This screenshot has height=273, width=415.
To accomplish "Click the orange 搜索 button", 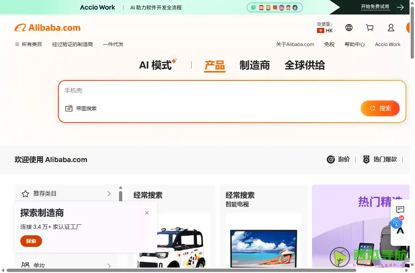I will point(380,108).
